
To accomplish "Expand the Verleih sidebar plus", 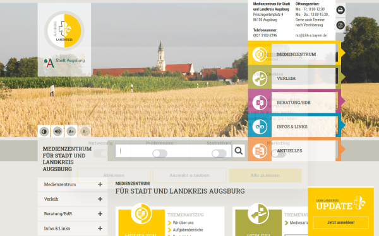I will [100, 199].
